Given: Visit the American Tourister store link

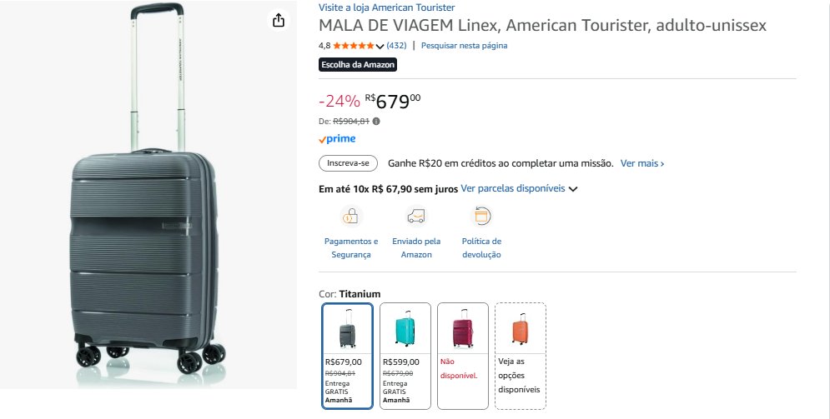Looking at the screenshot, I should [x=386, y=7].
